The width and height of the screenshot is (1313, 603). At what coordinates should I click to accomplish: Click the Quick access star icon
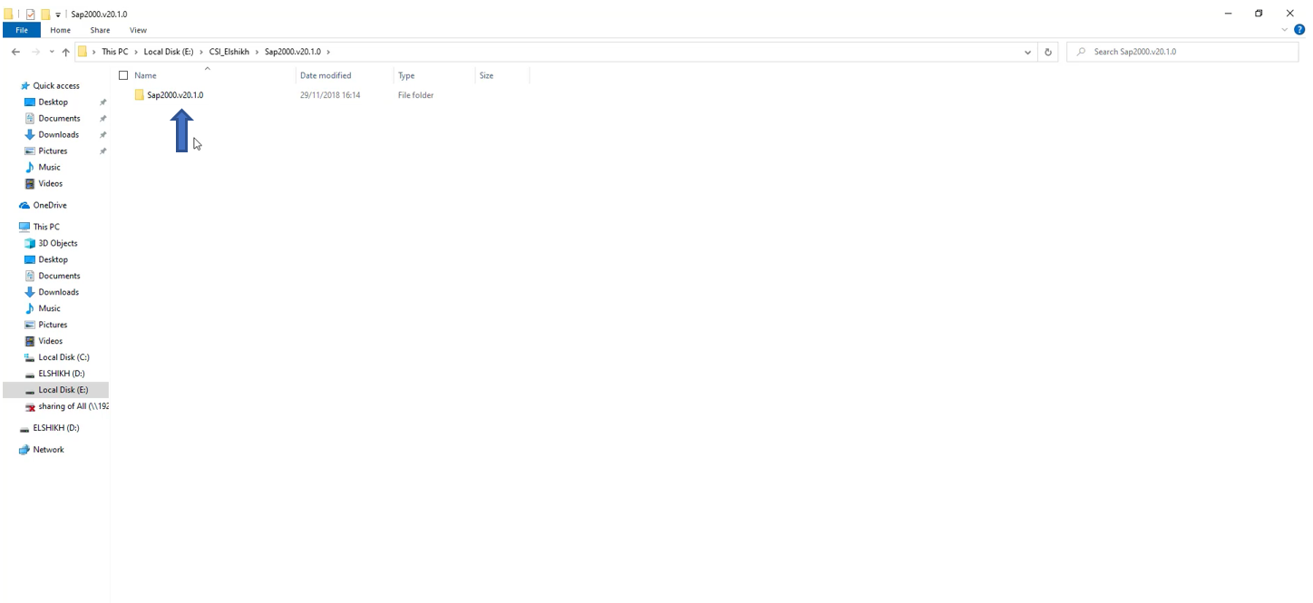tap(24, 85)
